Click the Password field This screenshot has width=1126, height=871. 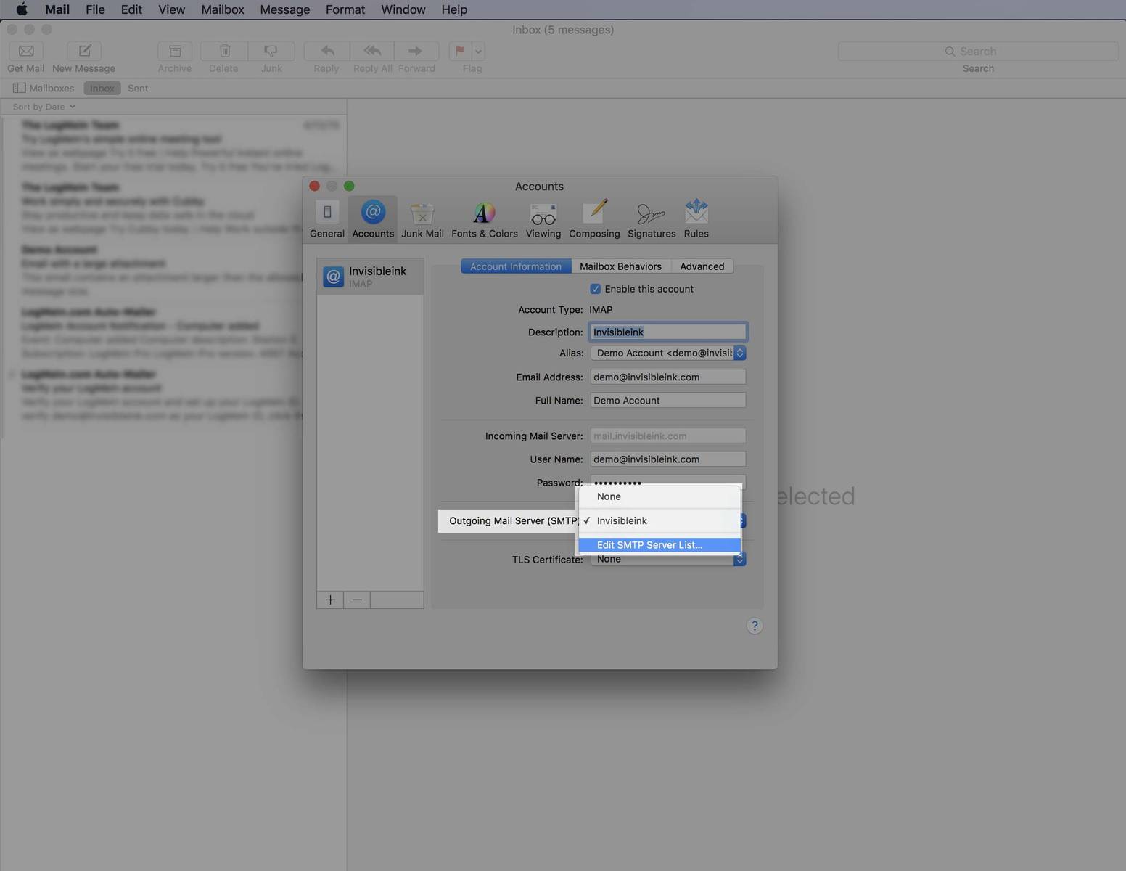click(x=668, y=481)
